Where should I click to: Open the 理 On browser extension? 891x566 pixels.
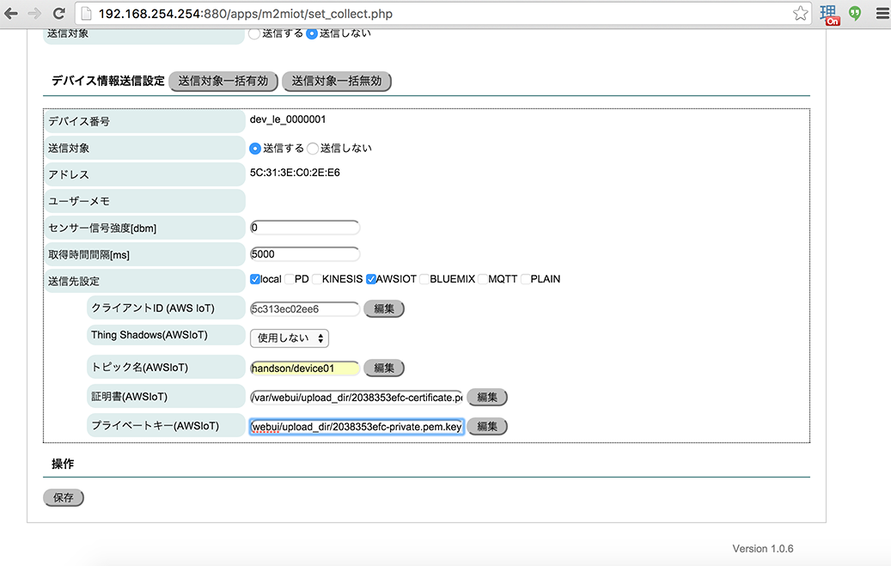[x=830, y=15]
